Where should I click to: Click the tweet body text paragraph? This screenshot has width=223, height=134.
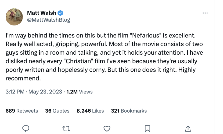tap(105, 53)
